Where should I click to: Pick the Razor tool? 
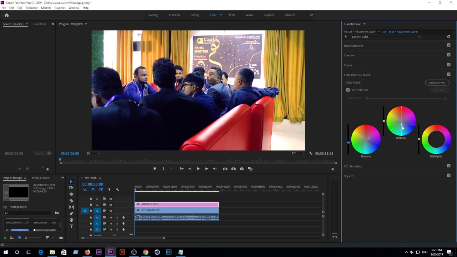(x=71, y=201)
